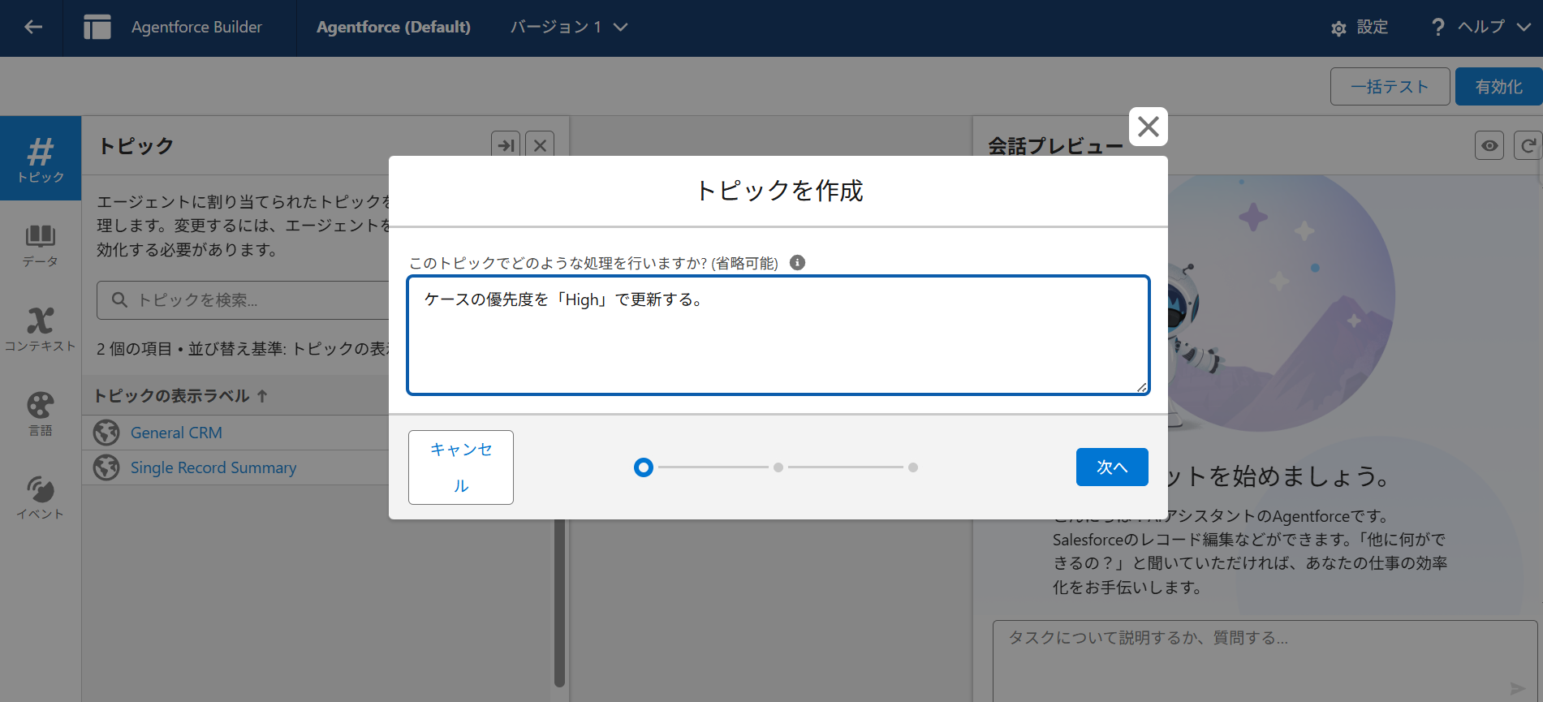Click the キャンセル button

pyautogui.click(x=461, y=467)
